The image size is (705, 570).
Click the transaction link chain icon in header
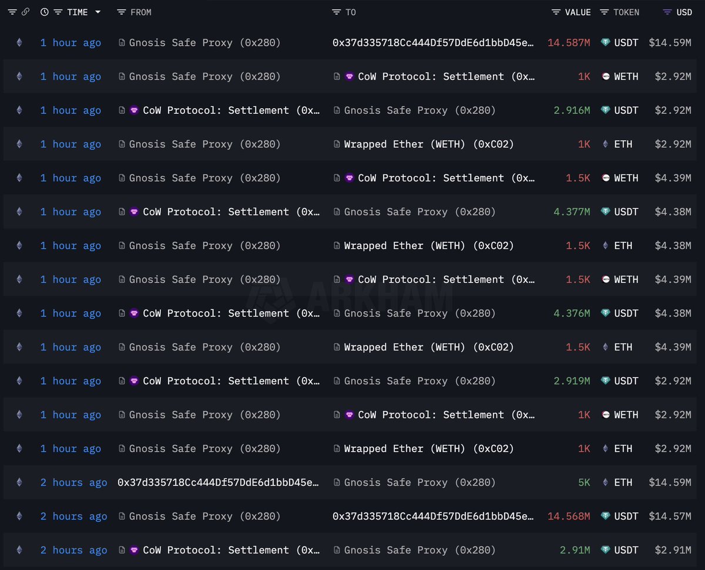click(25, 12)
